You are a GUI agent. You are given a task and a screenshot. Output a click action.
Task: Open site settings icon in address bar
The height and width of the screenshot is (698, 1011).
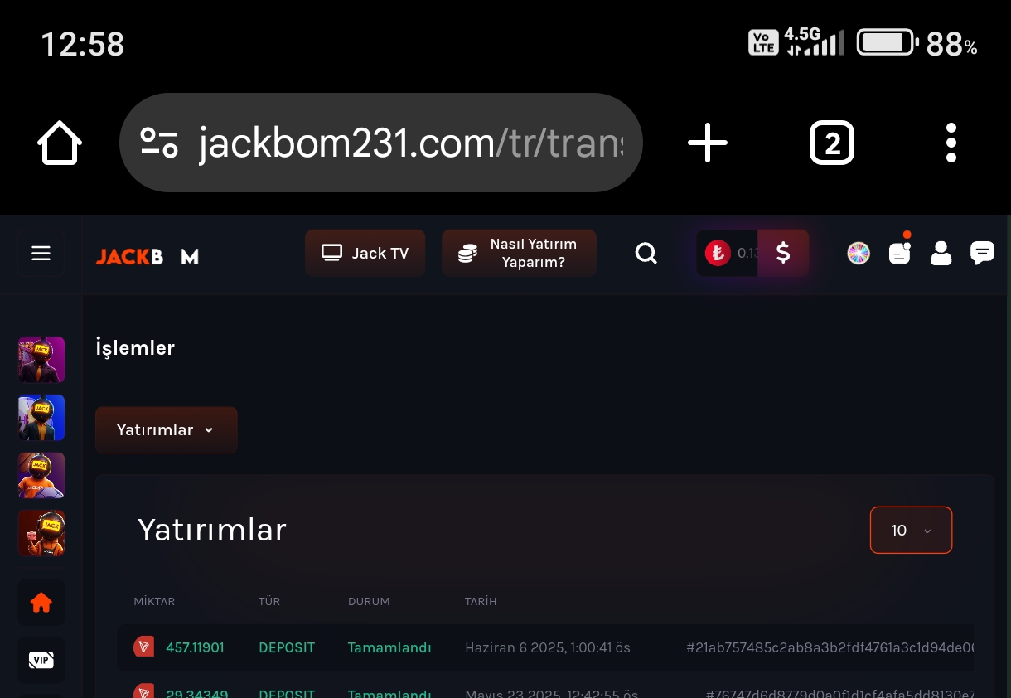pos(159,143)
